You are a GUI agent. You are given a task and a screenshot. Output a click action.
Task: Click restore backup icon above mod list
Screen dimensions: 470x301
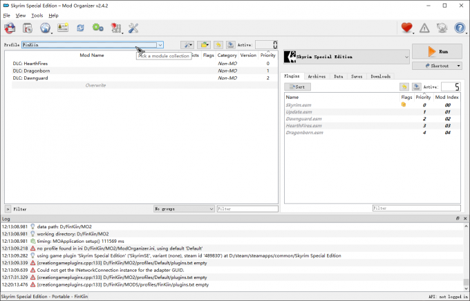218,45
